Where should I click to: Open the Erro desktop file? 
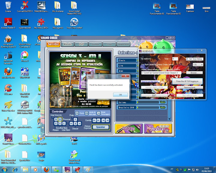(206, 9)
